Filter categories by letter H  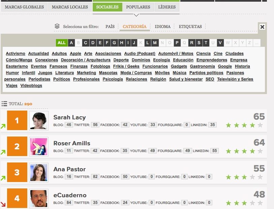pyautogui.click(x=122, y=43)
